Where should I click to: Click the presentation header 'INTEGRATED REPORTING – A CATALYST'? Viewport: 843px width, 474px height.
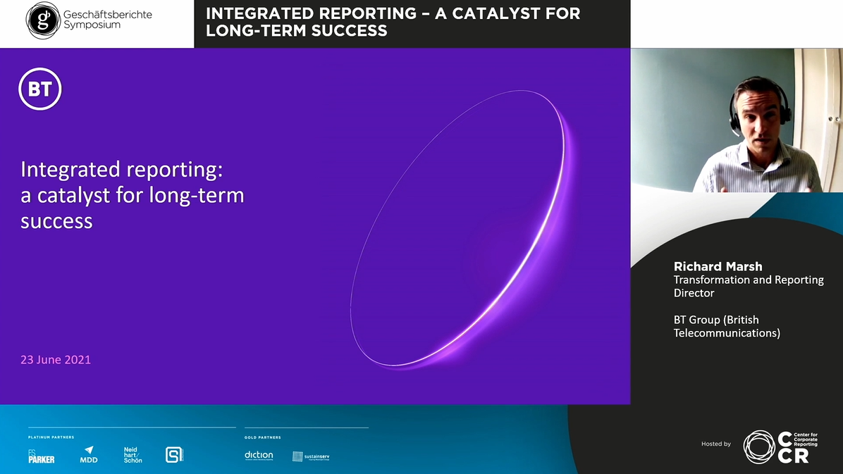click(393, 13)
